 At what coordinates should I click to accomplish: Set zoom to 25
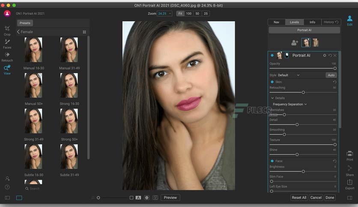[x=206, y=14]
